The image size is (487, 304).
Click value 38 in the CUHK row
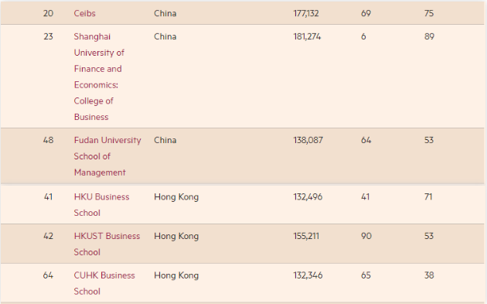point(429,275)
